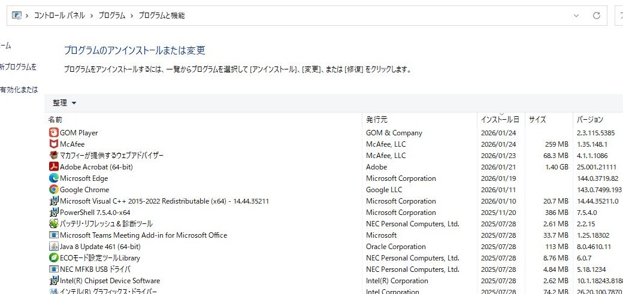Viewport: 623px width, 294px height.
Task: Sort list by 名前 column header
Action: click(x=55, y=120)
